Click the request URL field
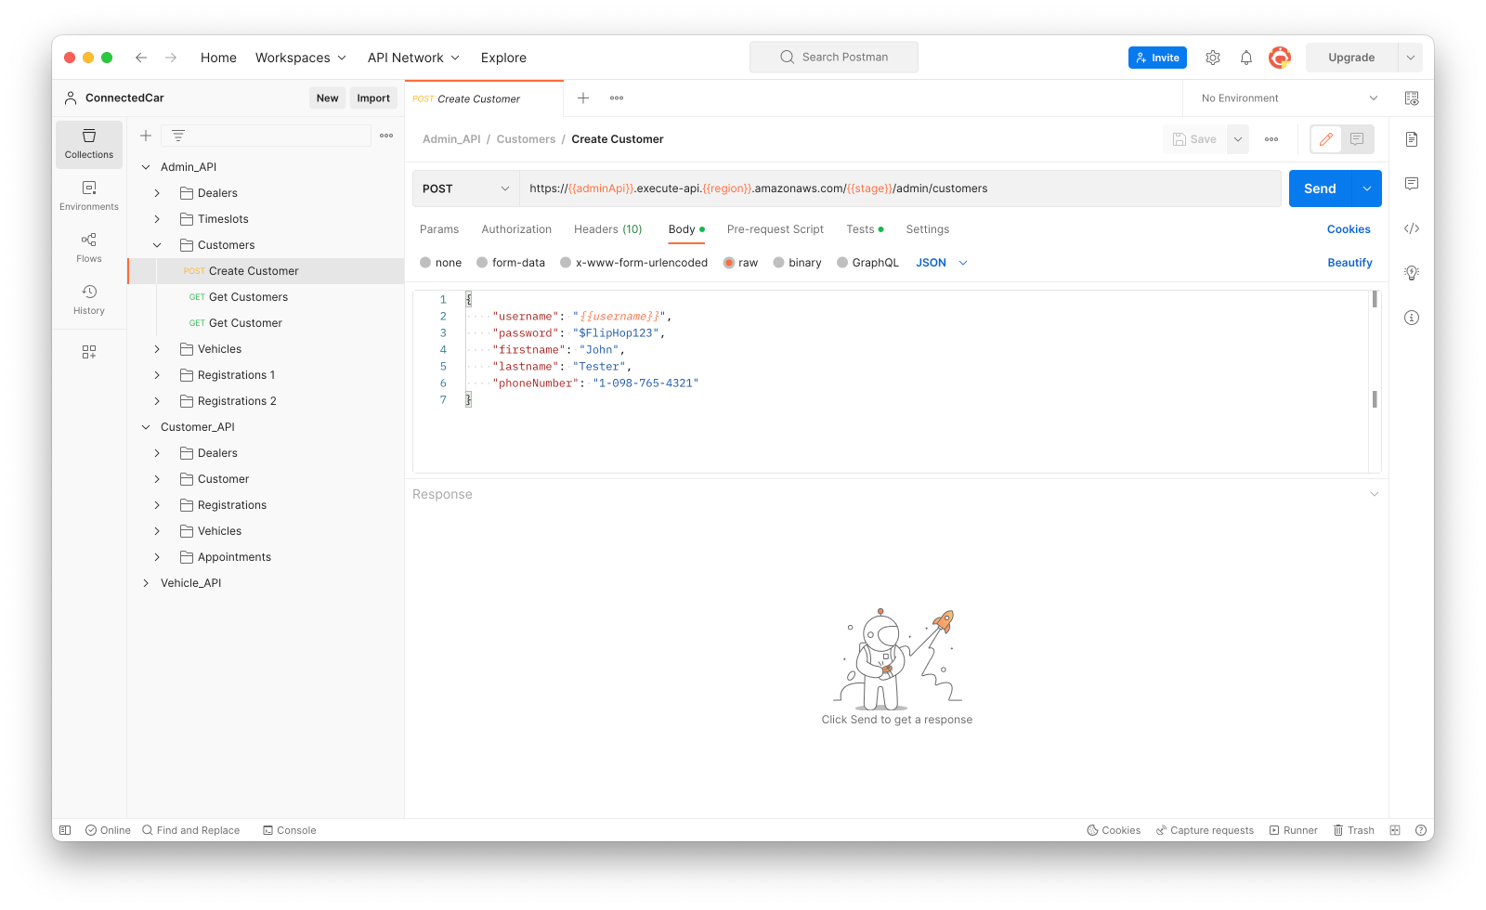Image resolution: width=1486 pixels, height=910 pixels. click(x=900, y=188)
